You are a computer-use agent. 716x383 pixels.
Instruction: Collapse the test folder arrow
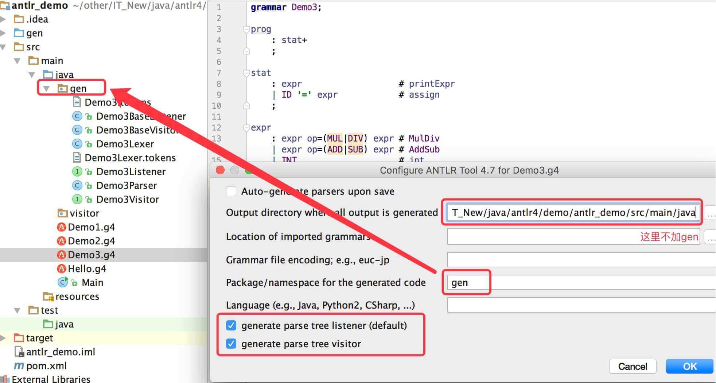[x=17, y=310]
